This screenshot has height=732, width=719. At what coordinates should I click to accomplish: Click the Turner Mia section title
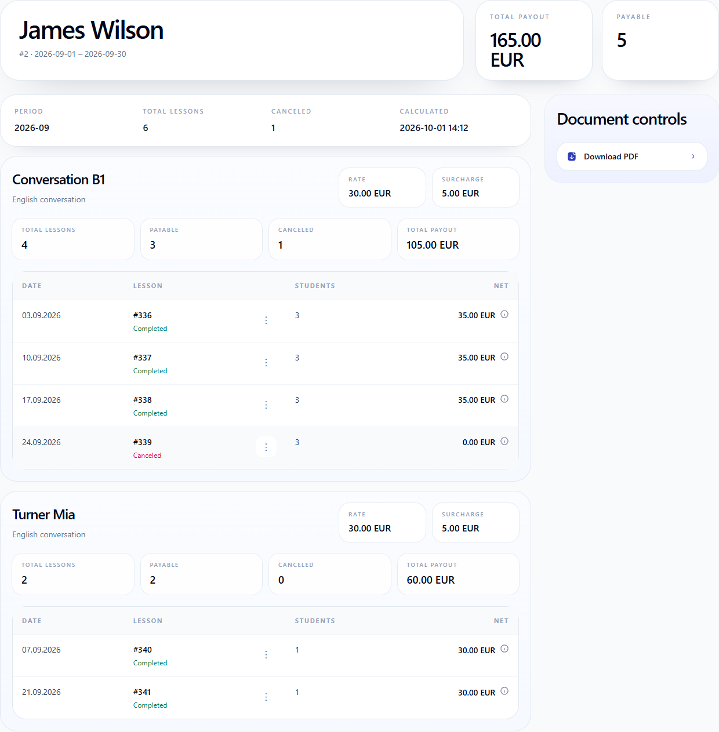[x=43, y=515]
